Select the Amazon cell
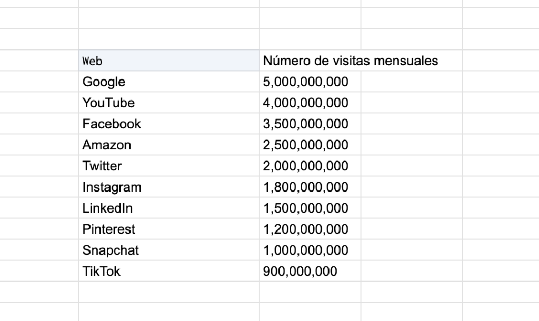Screen dimensions: 539x321 point(169,145)
